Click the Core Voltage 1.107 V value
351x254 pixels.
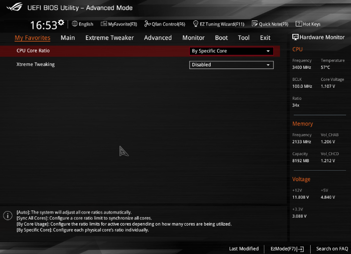328,86
